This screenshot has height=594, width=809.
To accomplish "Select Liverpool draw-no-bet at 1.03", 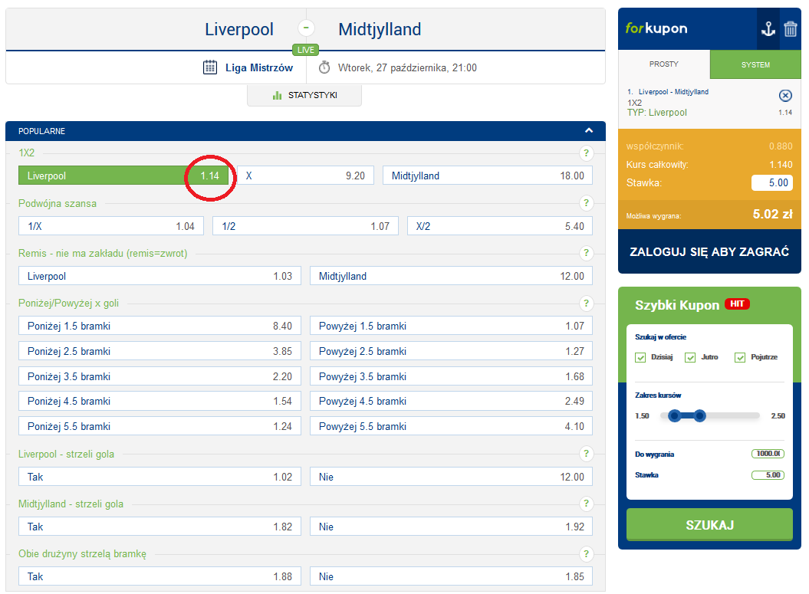I will point(159,276).
